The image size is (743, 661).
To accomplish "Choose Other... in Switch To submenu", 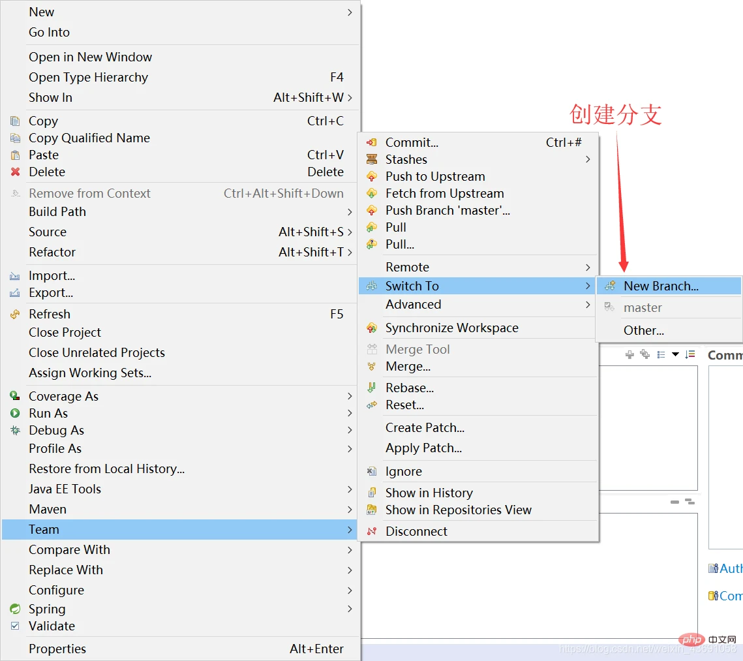I will [643, 330].
